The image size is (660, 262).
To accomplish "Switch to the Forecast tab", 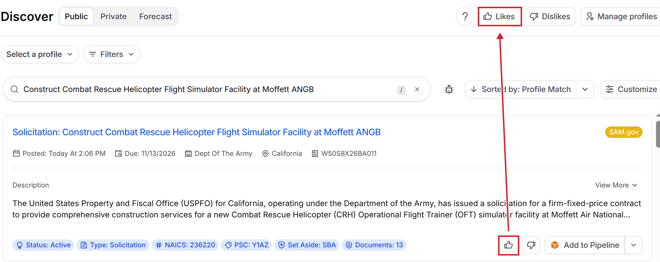I will tap(155, 17).
